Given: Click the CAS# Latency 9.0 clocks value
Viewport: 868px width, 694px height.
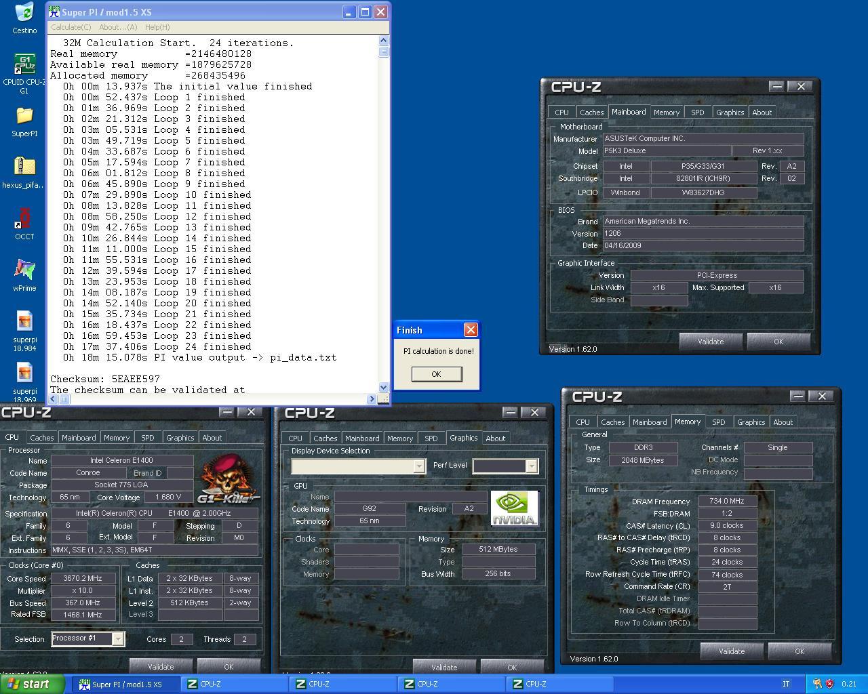Looking at the screenshot, I should pos(727,526).
